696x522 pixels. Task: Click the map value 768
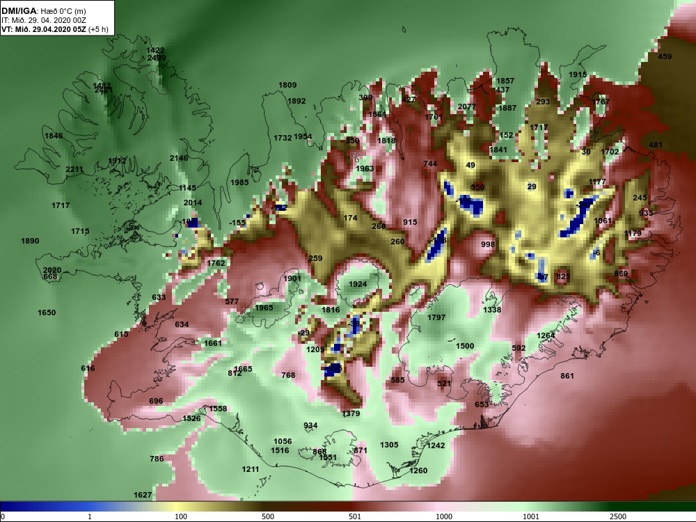point(288,375)
